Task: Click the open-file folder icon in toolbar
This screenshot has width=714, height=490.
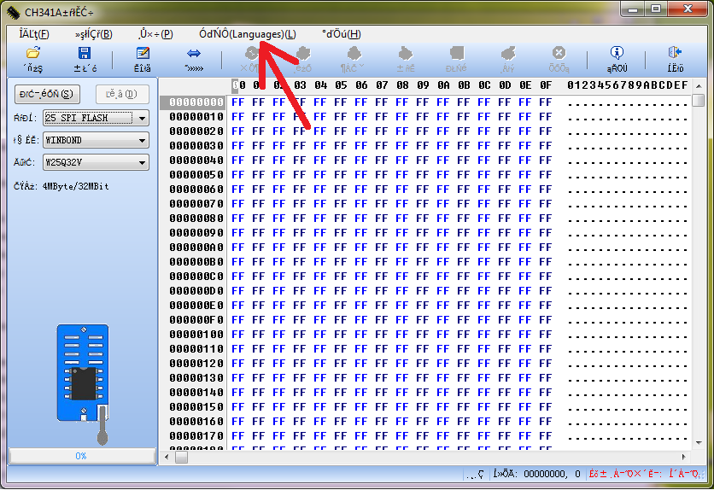Action: tap(33, 54)
